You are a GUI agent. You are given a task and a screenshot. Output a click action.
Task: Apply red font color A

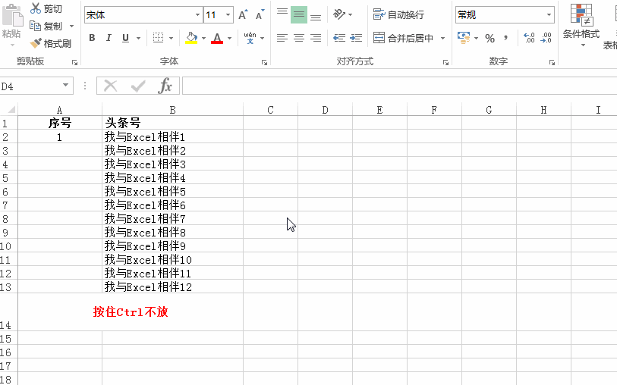coord(217,38)
